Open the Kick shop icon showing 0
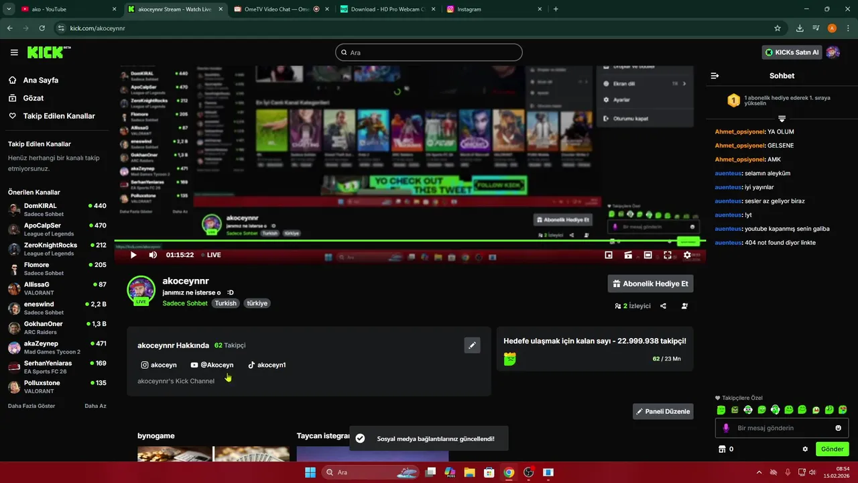 click(x=725, y=449)
